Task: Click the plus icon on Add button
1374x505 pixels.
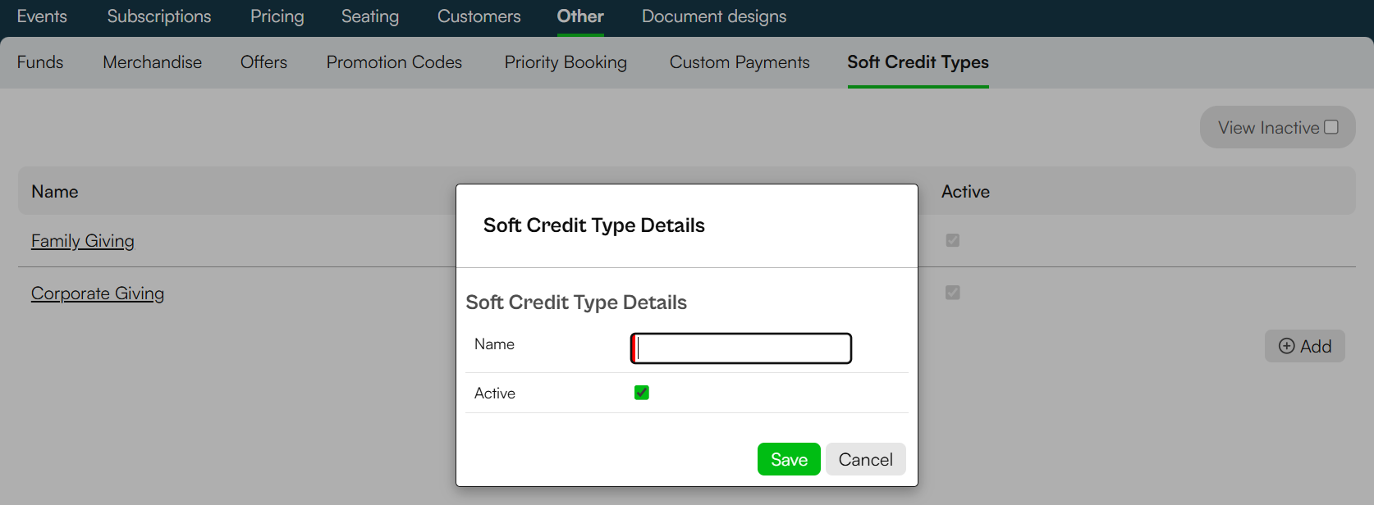Action: click(x=1287, y=346)
